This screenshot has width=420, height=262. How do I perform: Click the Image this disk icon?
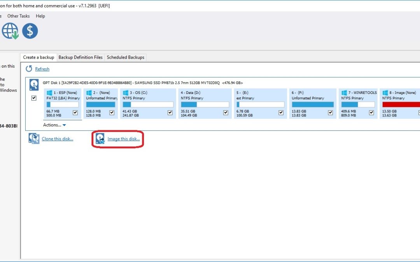(x=100, y=139)
